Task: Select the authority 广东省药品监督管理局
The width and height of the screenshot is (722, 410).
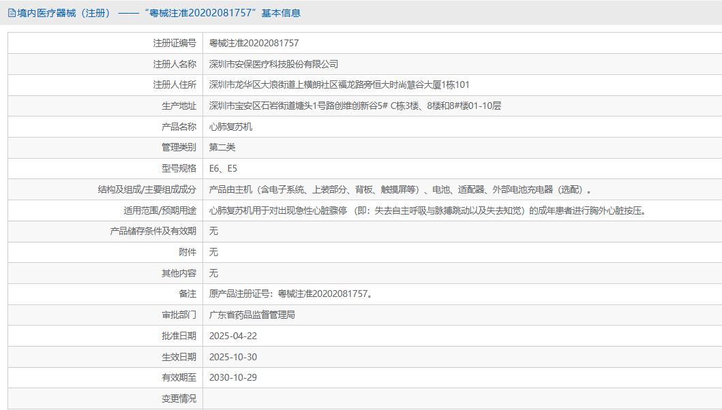Action: tap(252, 315)
